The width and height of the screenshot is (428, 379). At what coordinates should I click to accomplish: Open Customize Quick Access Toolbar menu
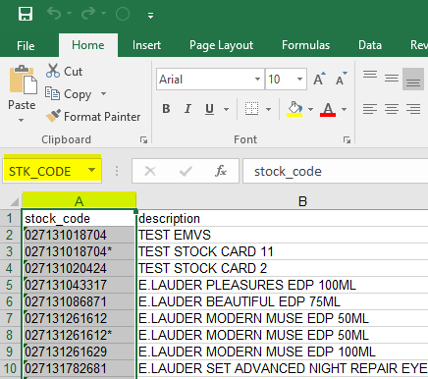150,16
